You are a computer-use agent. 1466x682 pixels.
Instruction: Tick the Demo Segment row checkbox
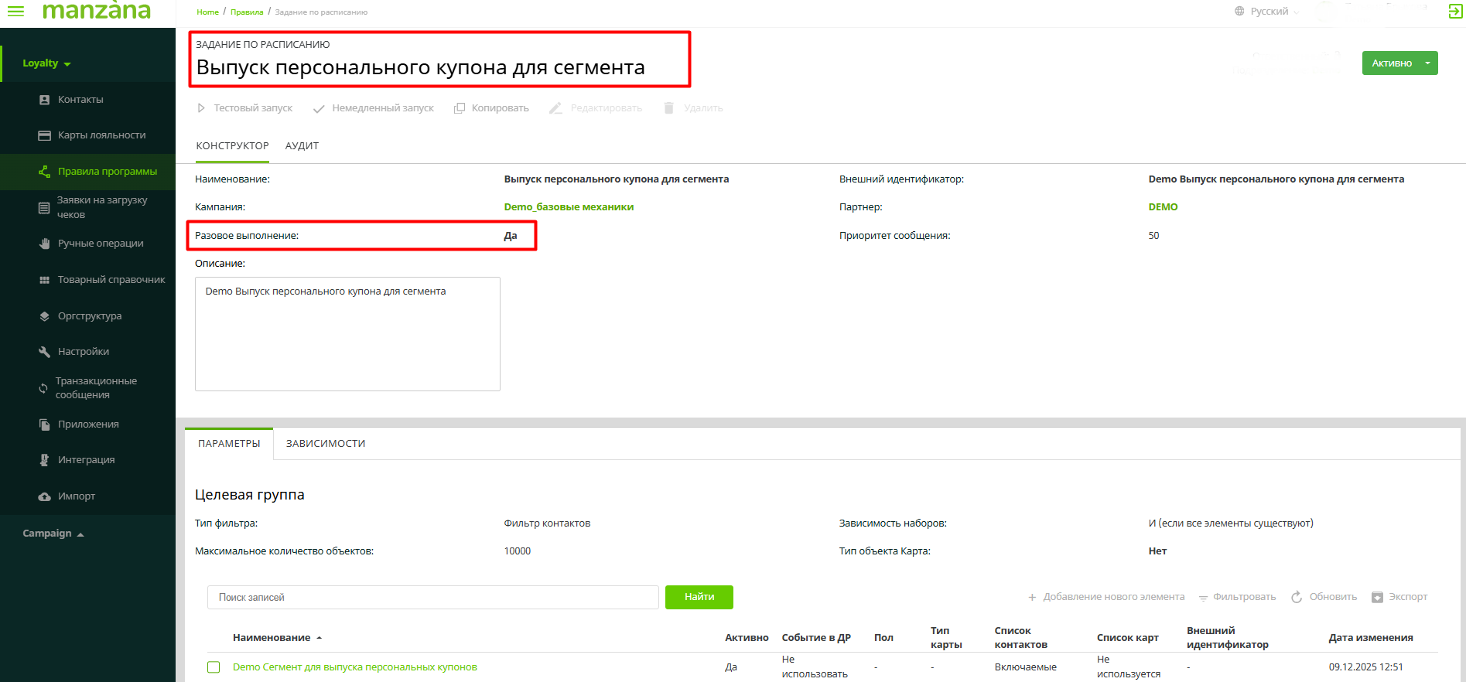pos(214,667)
